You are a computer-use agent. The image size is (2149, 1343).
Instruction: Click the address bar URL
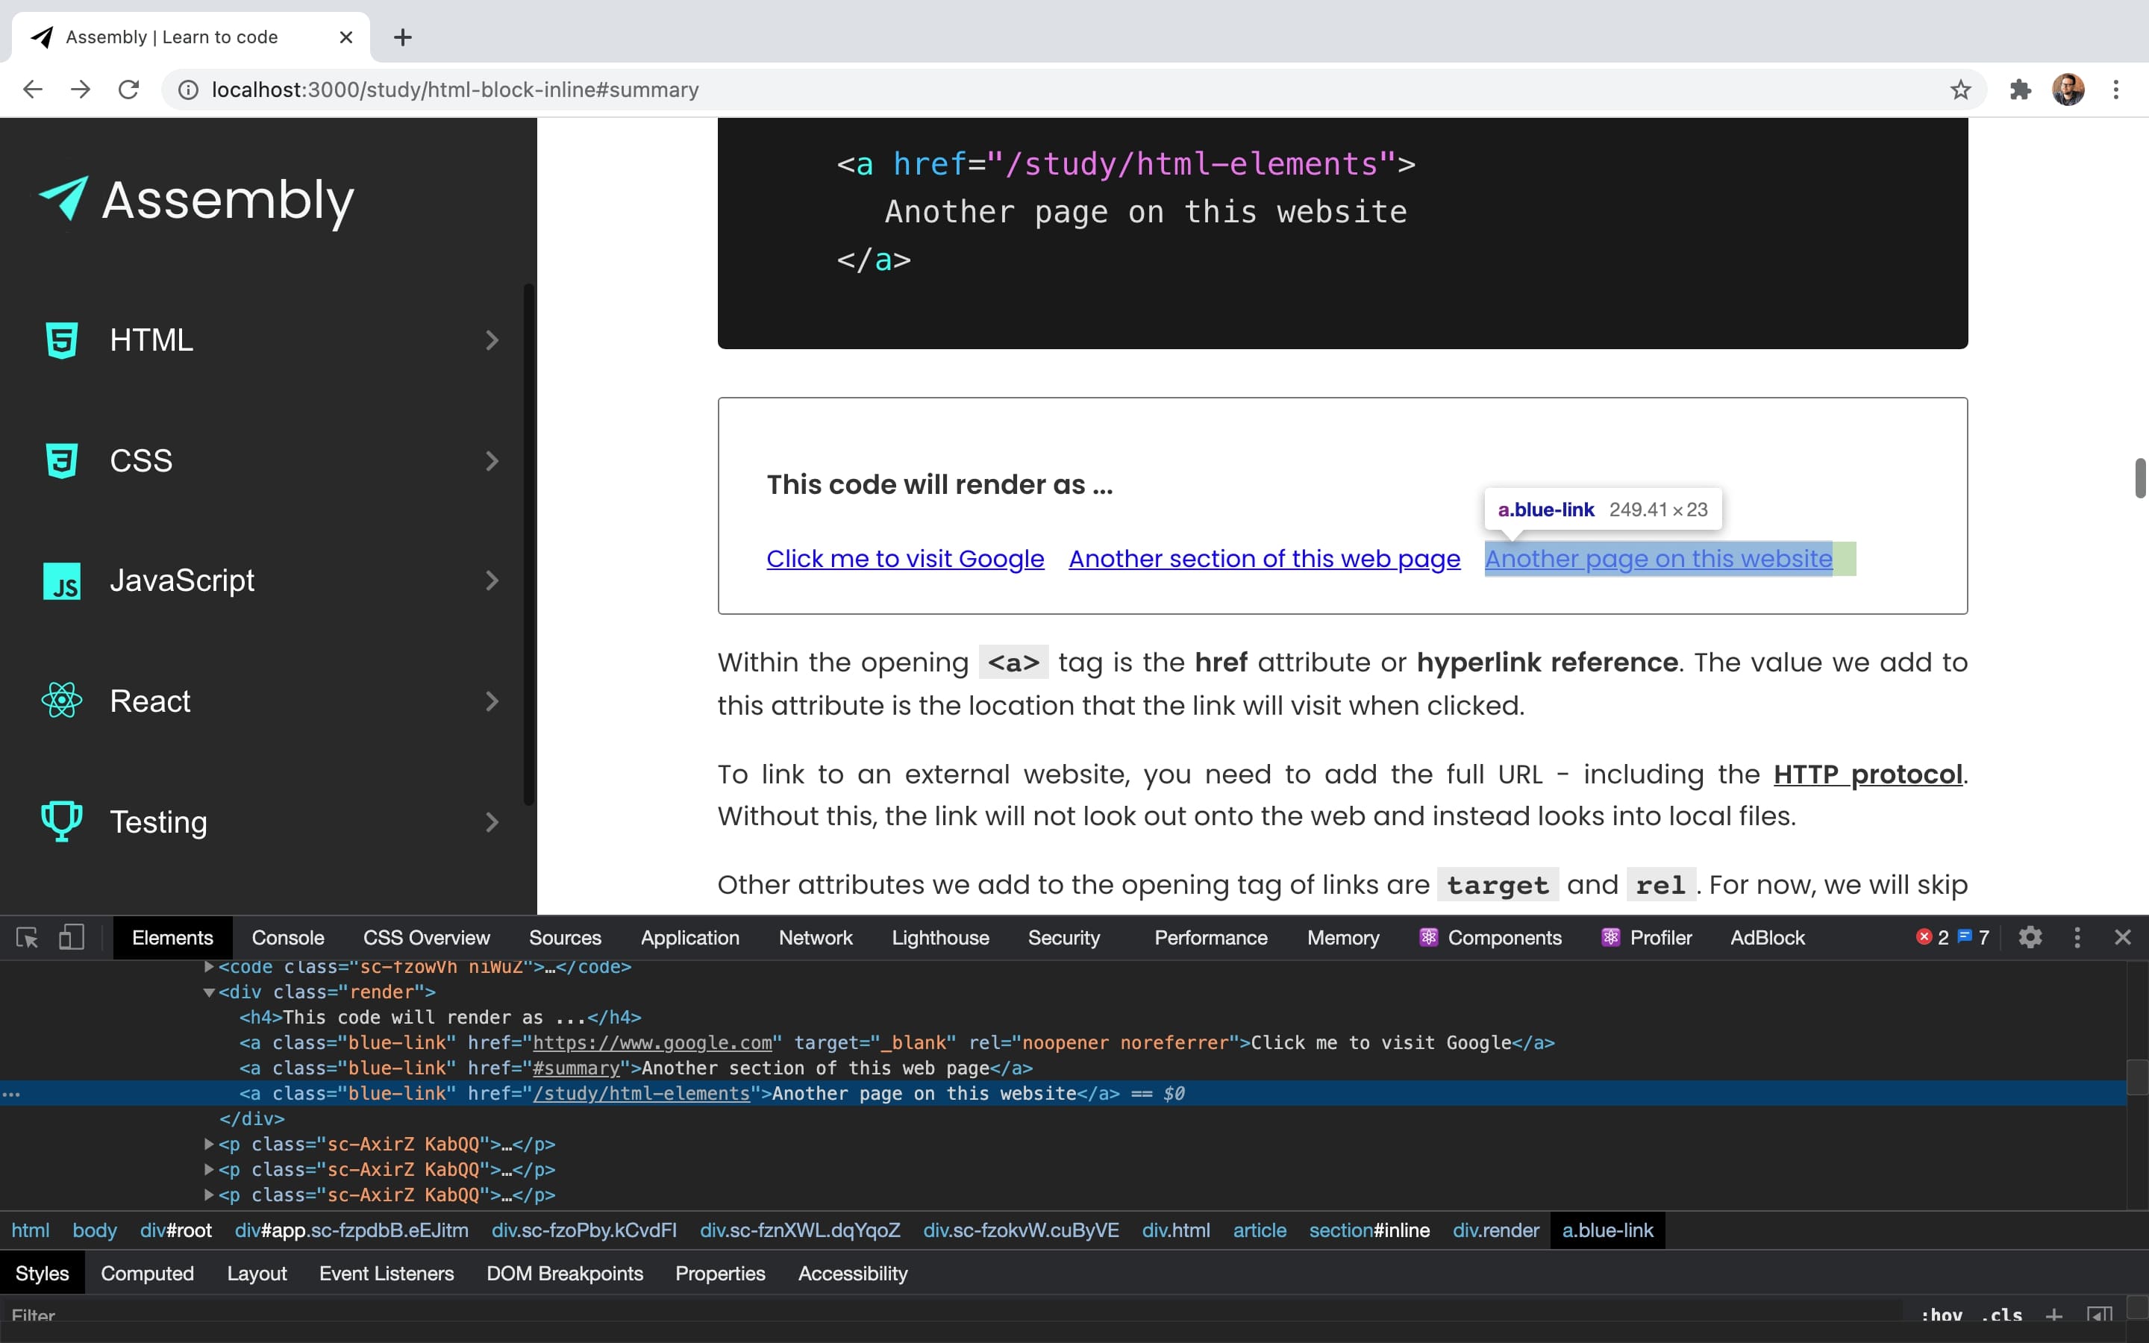[x=454, y=90]
